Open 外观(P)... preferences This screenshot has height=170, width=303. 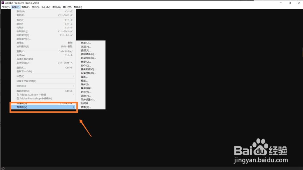point(90,47)
